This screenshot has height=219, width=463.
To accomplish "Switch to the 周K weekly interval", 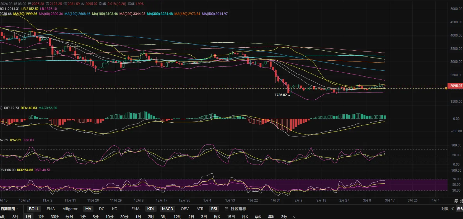I will [217, 217].
